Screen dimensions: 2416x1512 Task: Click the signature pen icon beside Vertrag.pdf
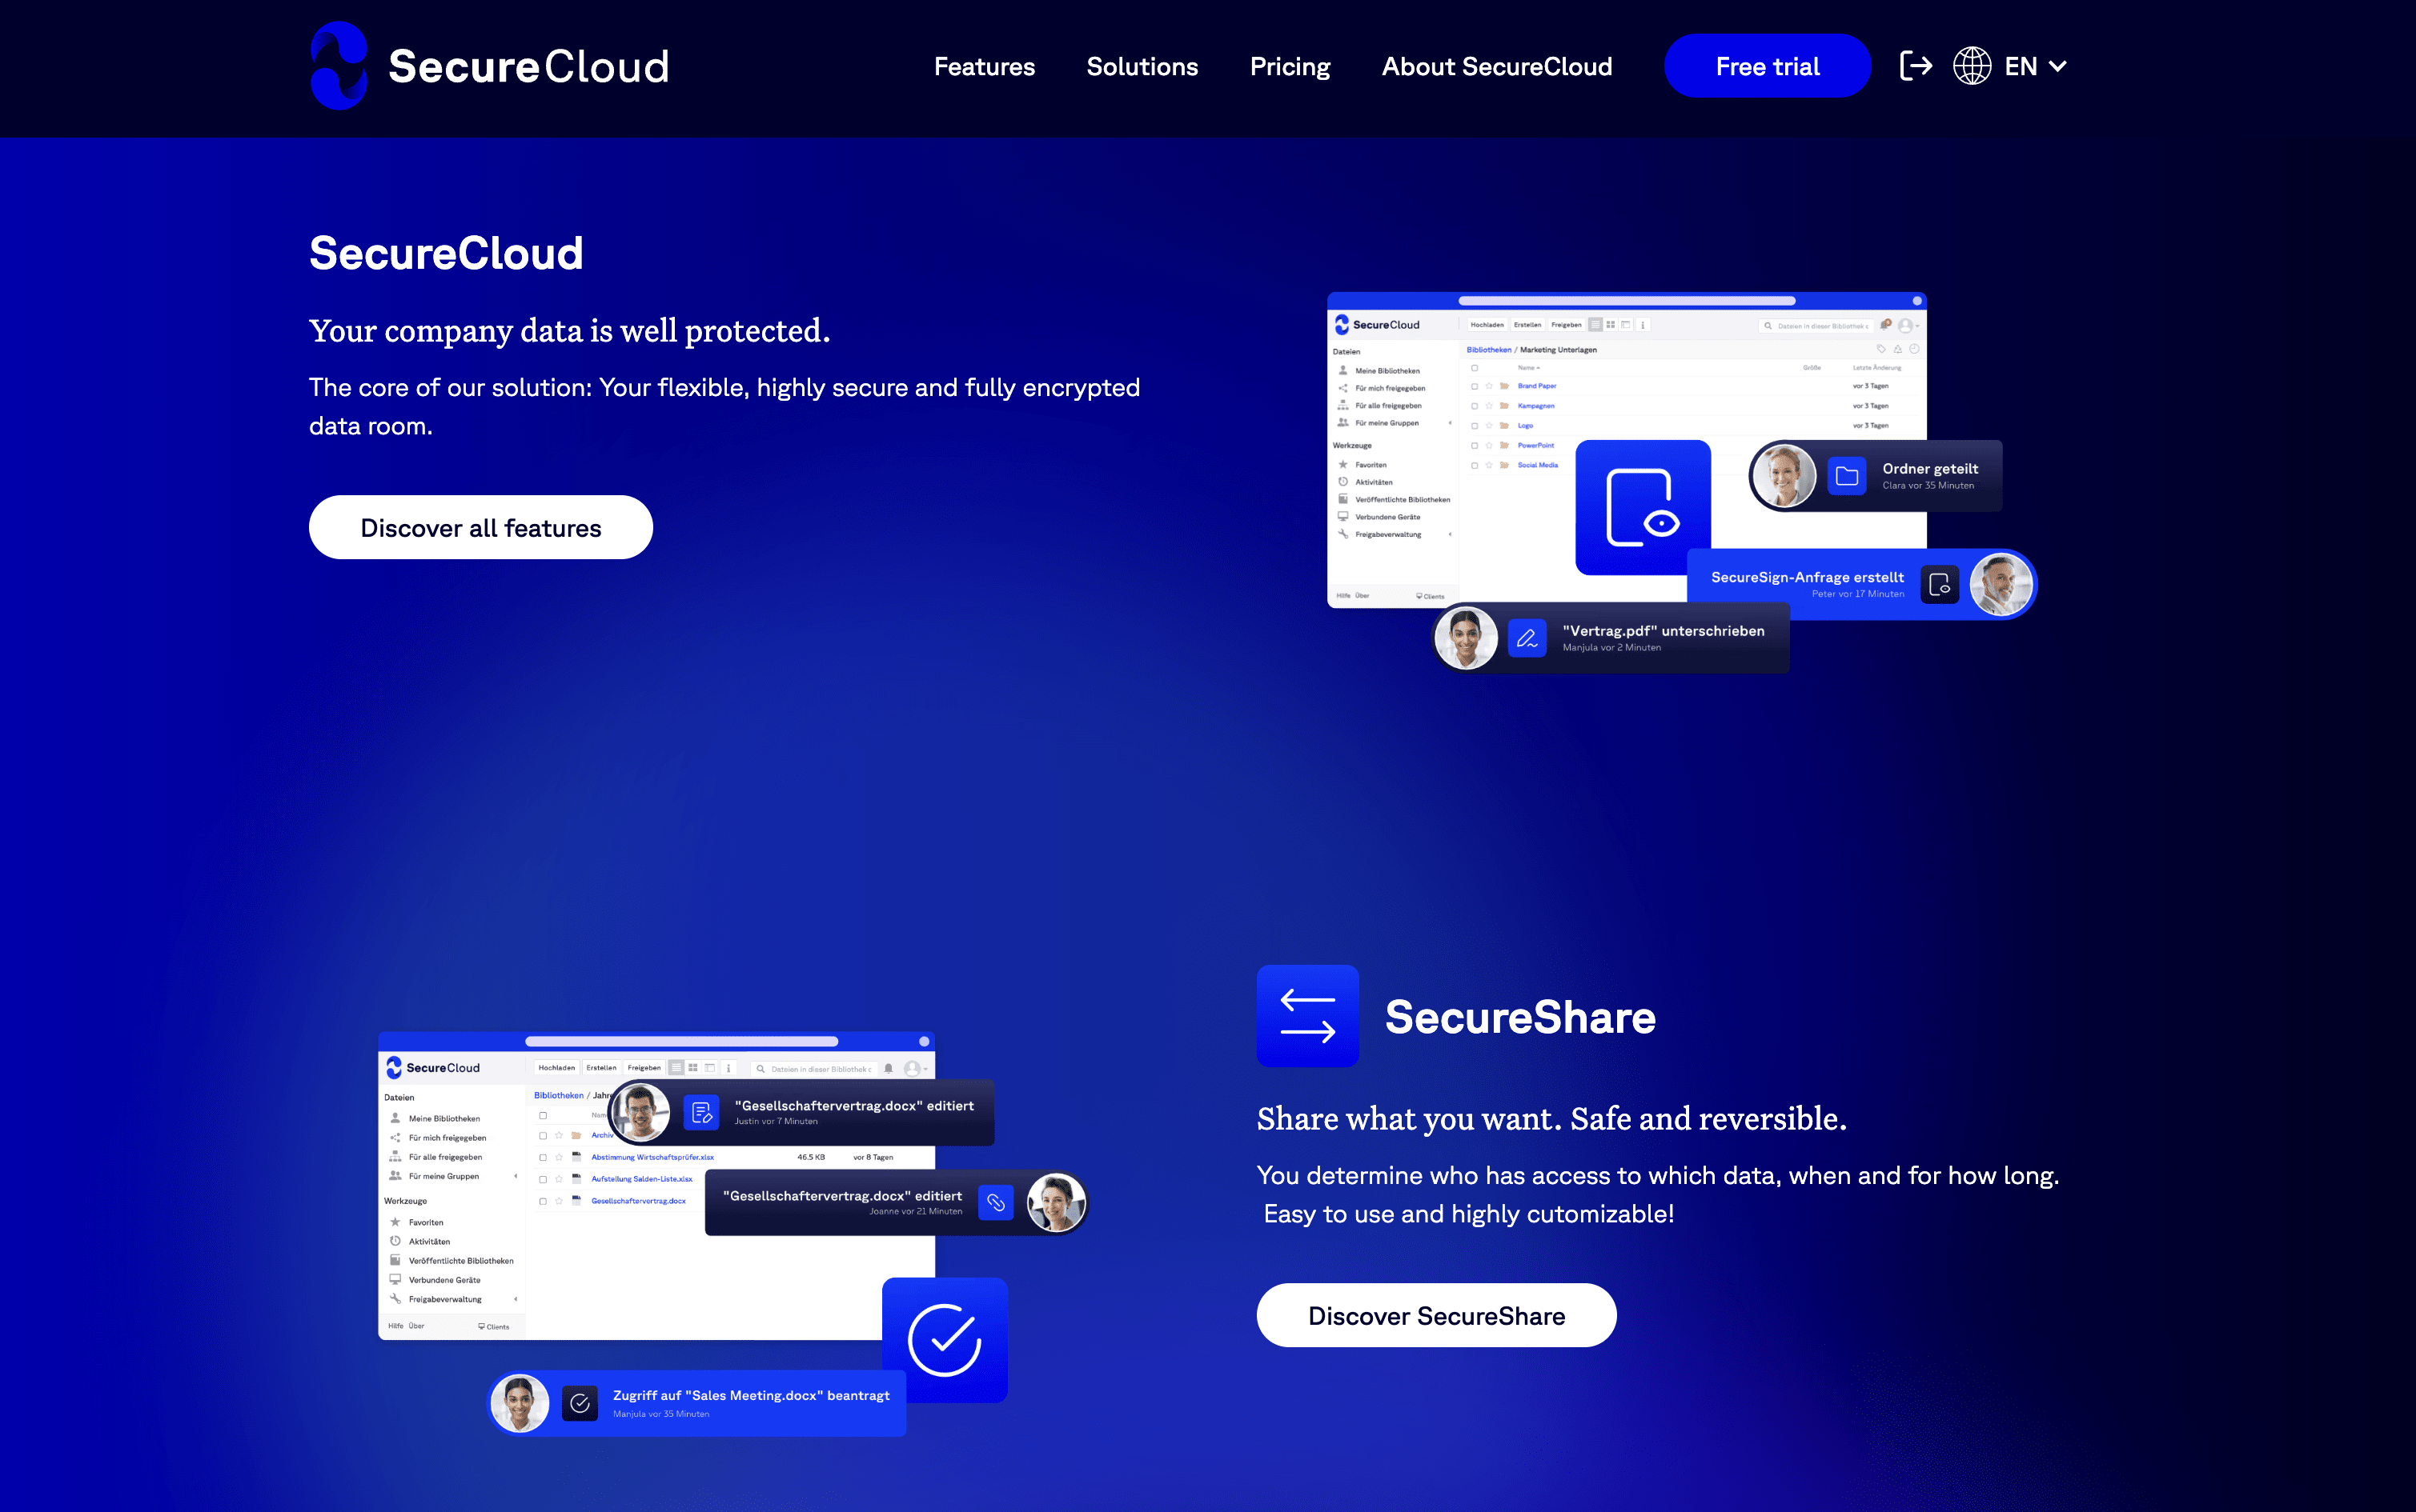pyautogui.click(x=1527, y=638)
